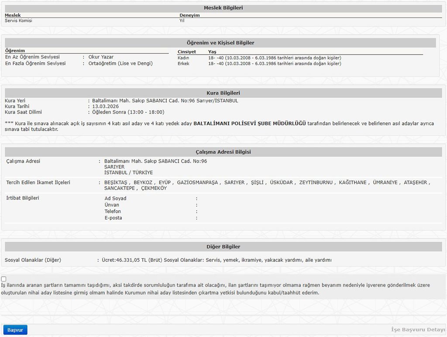
Task: Click the Öğrenim ve Kişisel Bilgiler header
Action: 220,43
